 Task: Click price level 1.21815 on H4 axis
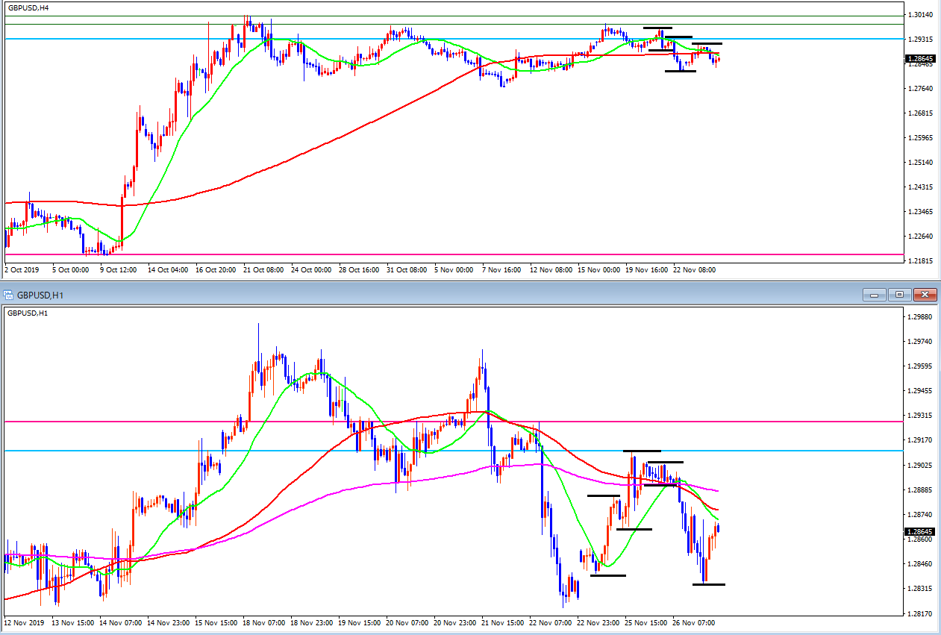[919, 261]
